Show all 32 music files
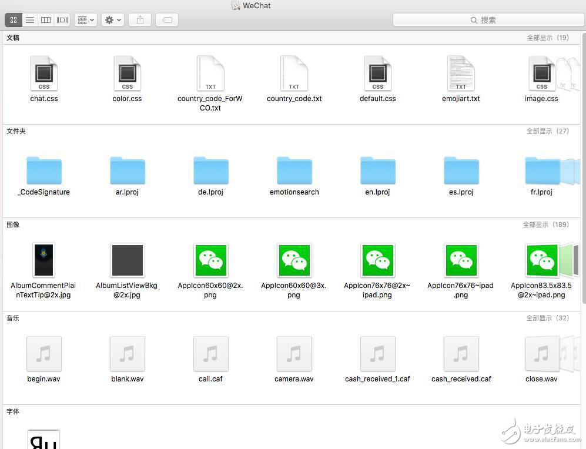 point(547,318)
